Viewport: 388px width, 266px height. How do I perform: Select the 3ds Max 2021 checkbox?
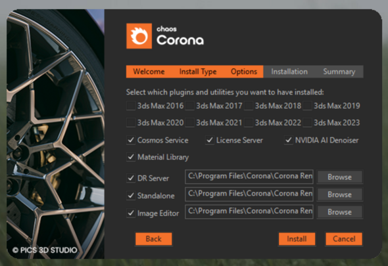189,122
